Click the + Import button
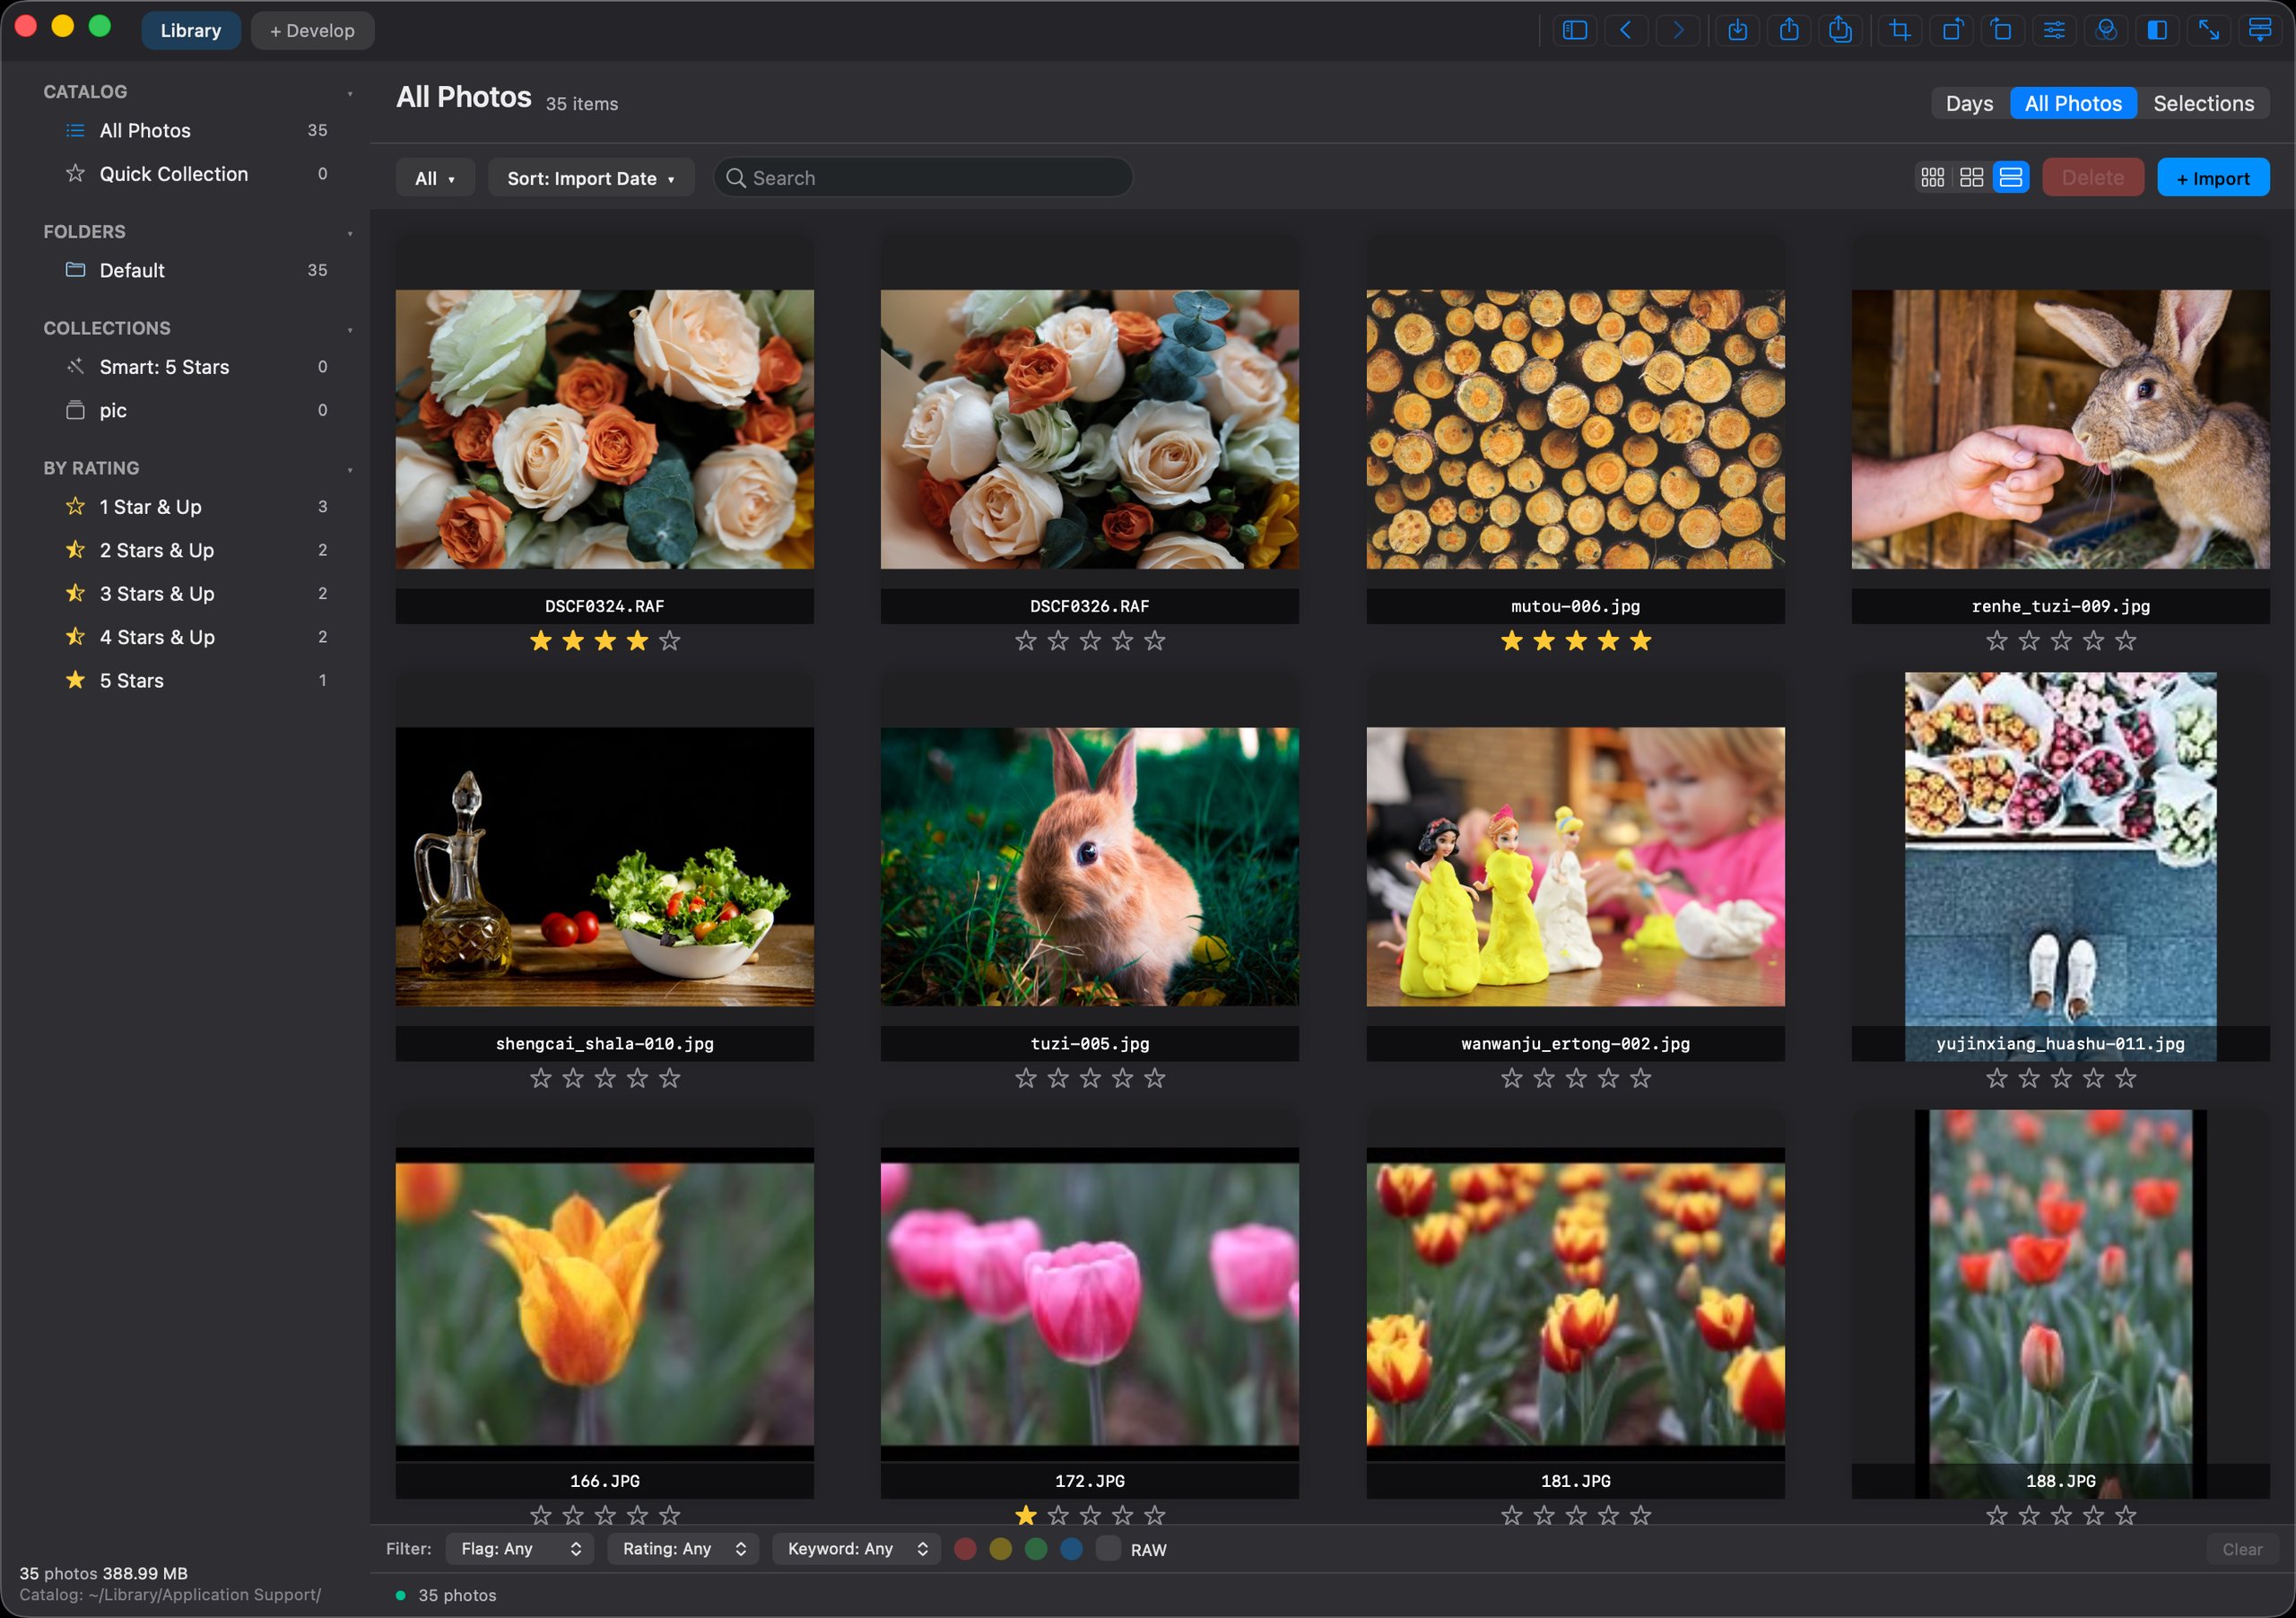This screenshot has width=2296, height=1618. click(x=2213, y=178)
